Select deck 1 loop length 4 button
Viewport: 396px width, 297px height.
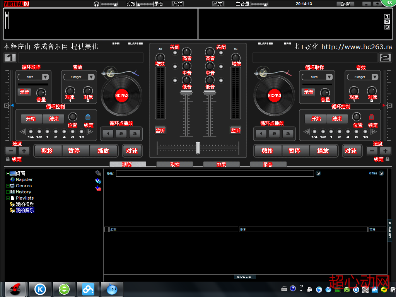(64, 131)
